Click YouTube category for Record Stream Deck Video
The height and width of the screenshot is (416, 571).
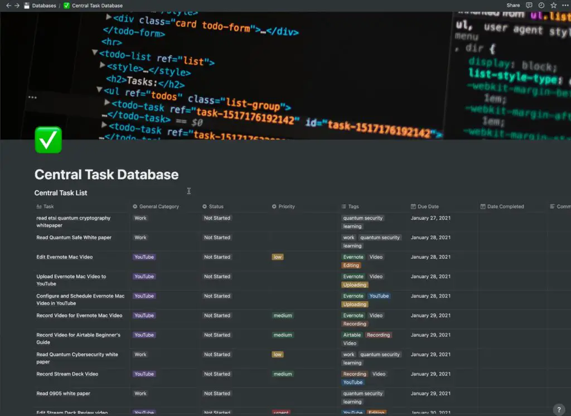[144, 374]
